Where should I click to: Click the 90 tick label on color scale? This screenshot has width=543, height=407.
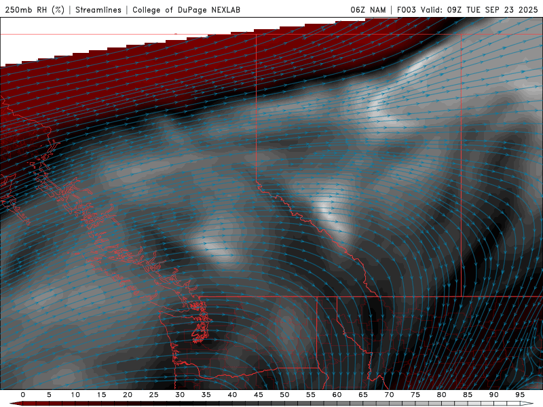point(493,395)
